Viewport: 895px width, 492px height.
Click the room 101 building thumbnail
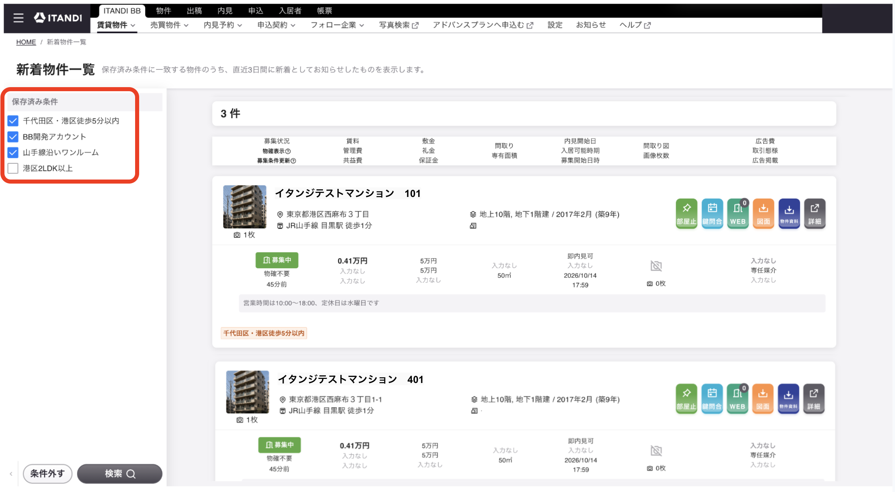click(245, 207)
